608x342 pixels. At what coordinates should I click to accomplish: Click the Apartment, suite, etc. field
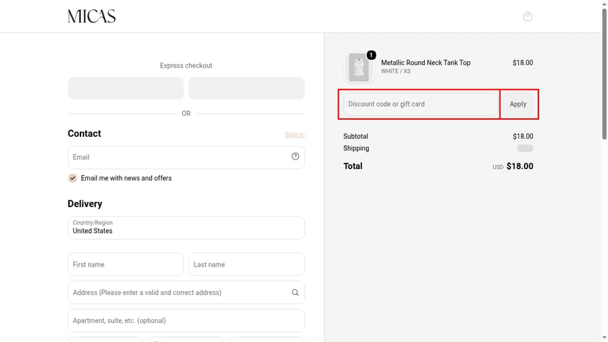[186, 320]
